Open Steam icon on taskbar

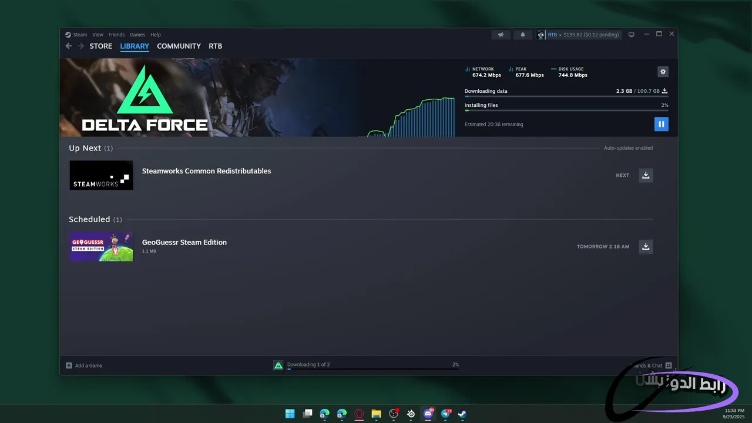tap(462, 414)
